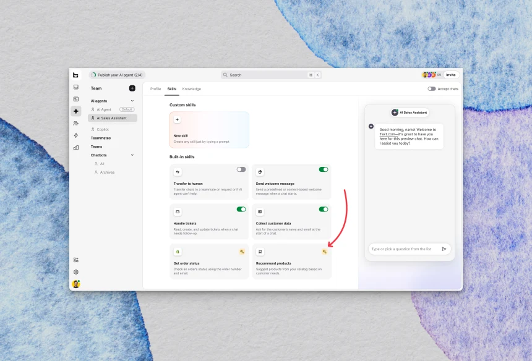The width and height of the screenshot is (532, 361).
Task: Click the teammates avatars group in header
Action: (429, 75)
